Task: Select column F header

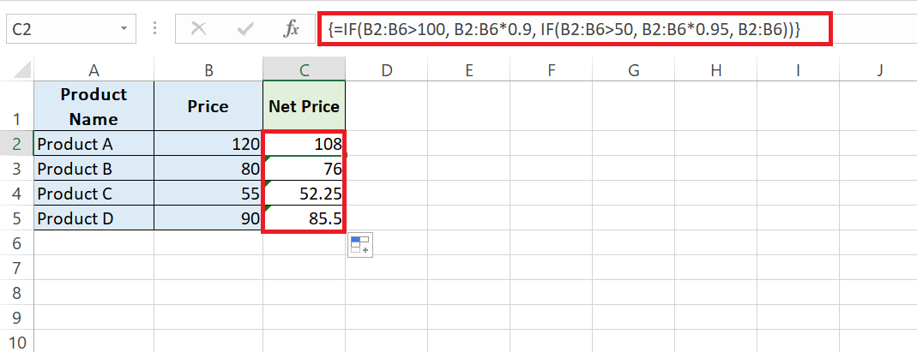Action: [x=552, y=70]
